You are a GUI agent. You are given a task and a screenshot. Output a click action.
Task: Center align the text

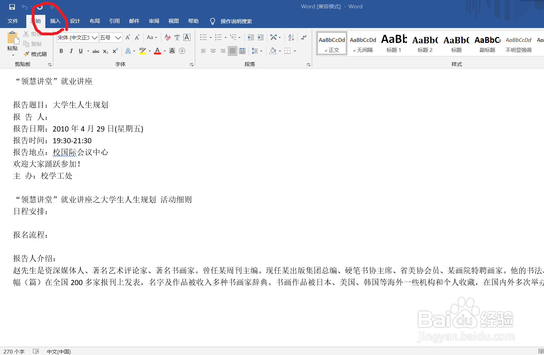213,51
